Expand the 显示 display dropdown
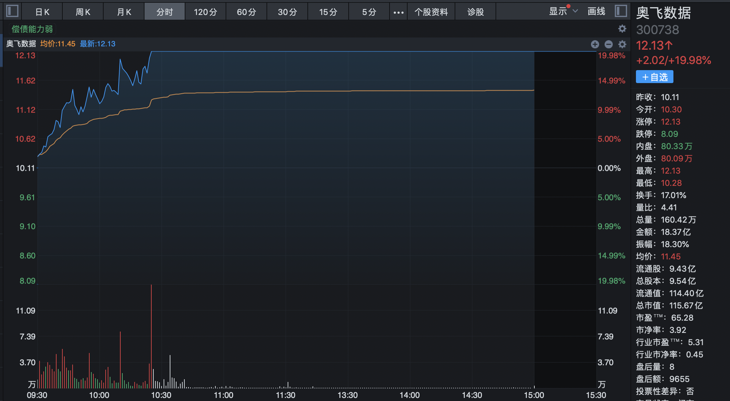 (x=558, y=12)
